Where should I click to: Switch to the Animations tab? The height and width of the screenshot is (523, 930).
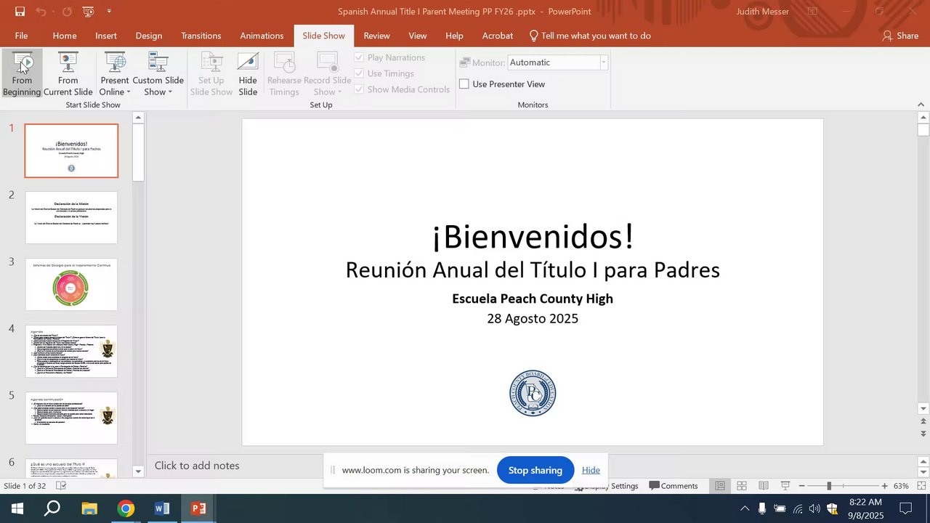point(262,36)
